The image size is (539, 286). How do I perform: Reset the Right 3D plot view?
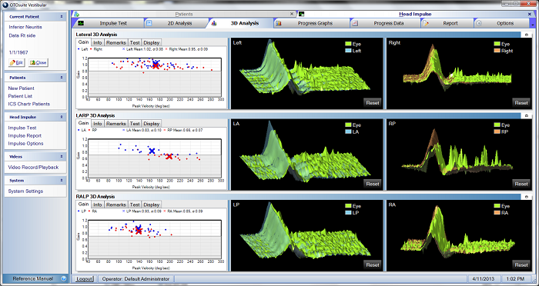(x=521, y=103)
